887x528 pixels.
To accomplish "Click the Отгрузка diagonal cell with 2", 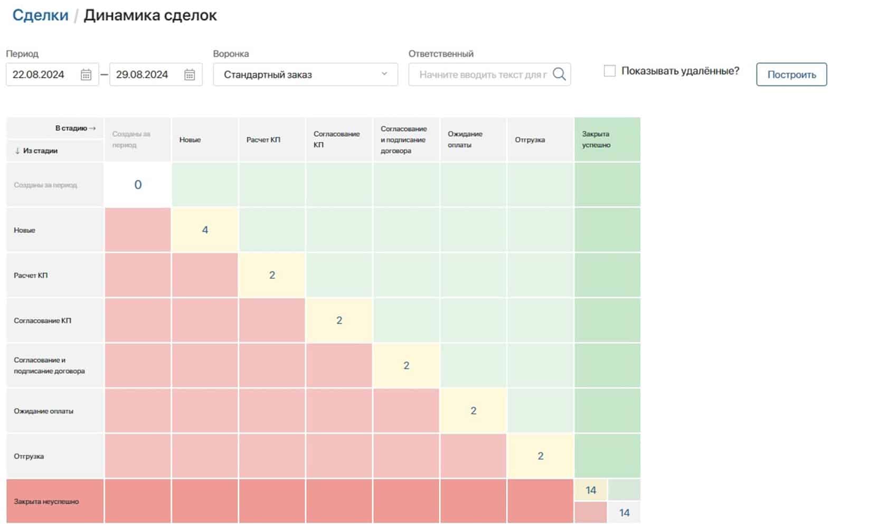I will coord(540,456).
